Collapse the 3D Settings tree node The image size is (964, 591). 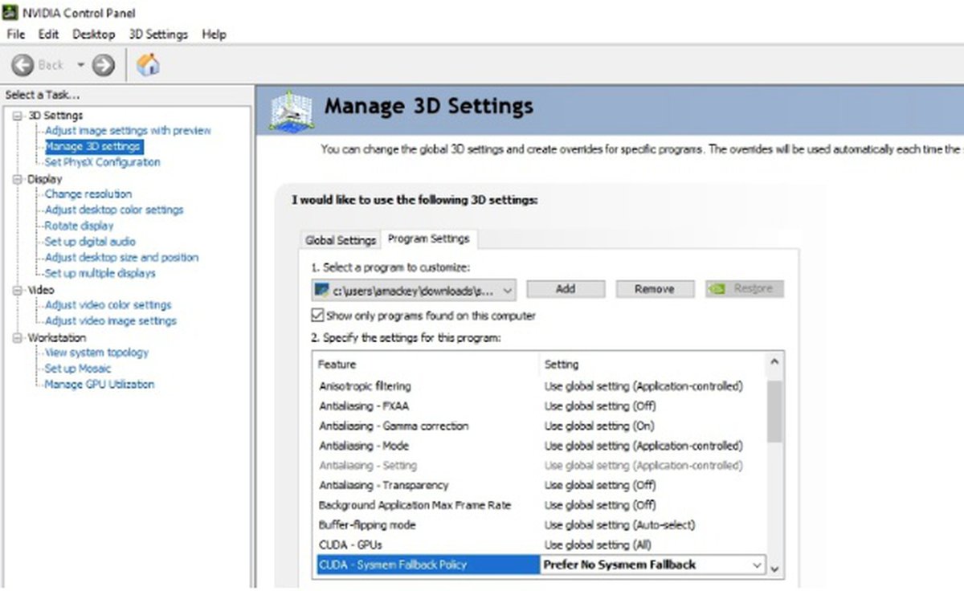(x=18, y=116)
